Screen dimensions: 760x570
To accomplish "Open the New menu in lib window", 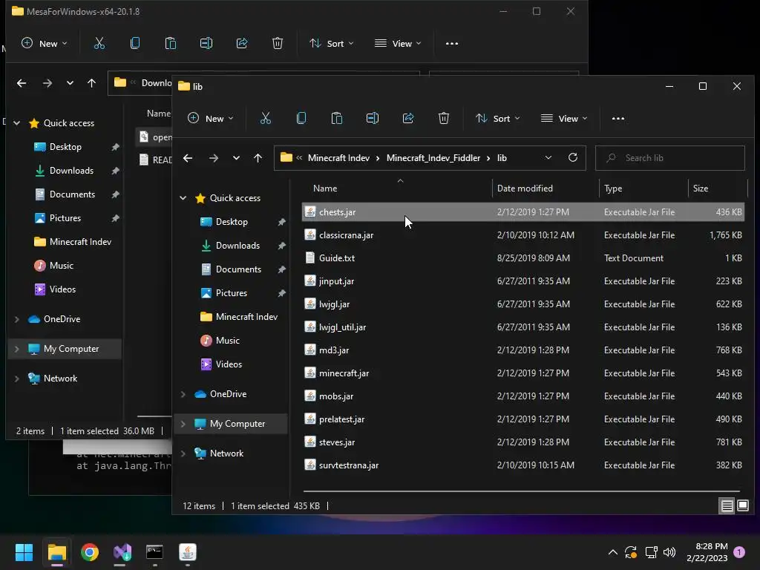I will coord(210,119).
